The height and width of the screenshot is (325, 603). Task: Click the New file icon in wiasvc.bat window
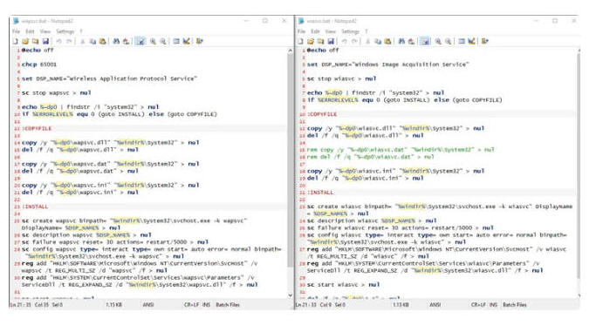(301, 41)
